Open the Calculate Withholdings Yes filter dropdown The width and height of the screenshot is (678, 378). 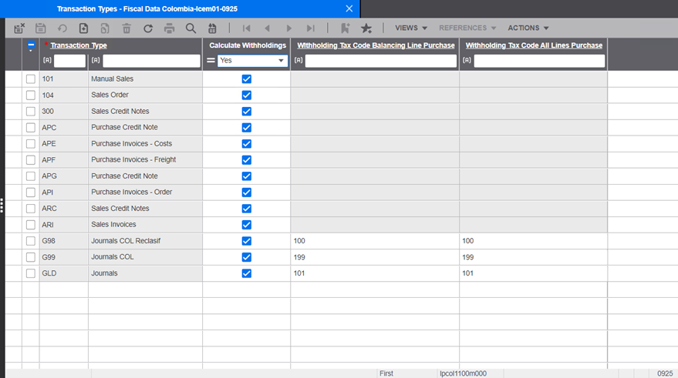pos(281,61)
